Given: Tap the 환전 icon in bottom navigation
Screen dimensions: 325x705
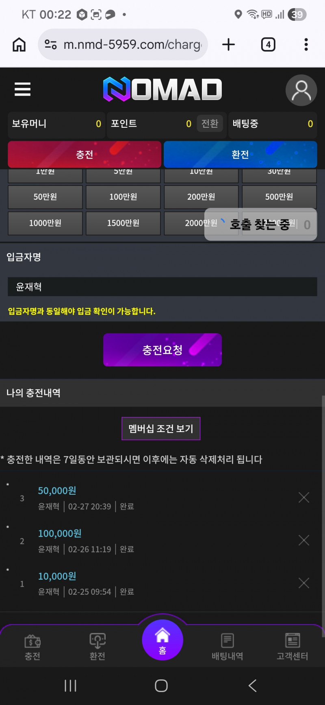Looking at the screenshot, I should pyautogui.click(x=97, y=646).
